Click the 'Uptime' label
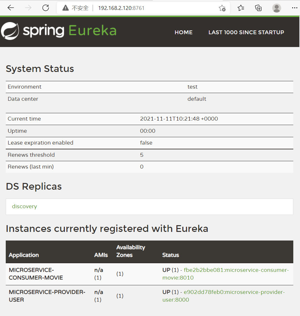 click(17, 131)
